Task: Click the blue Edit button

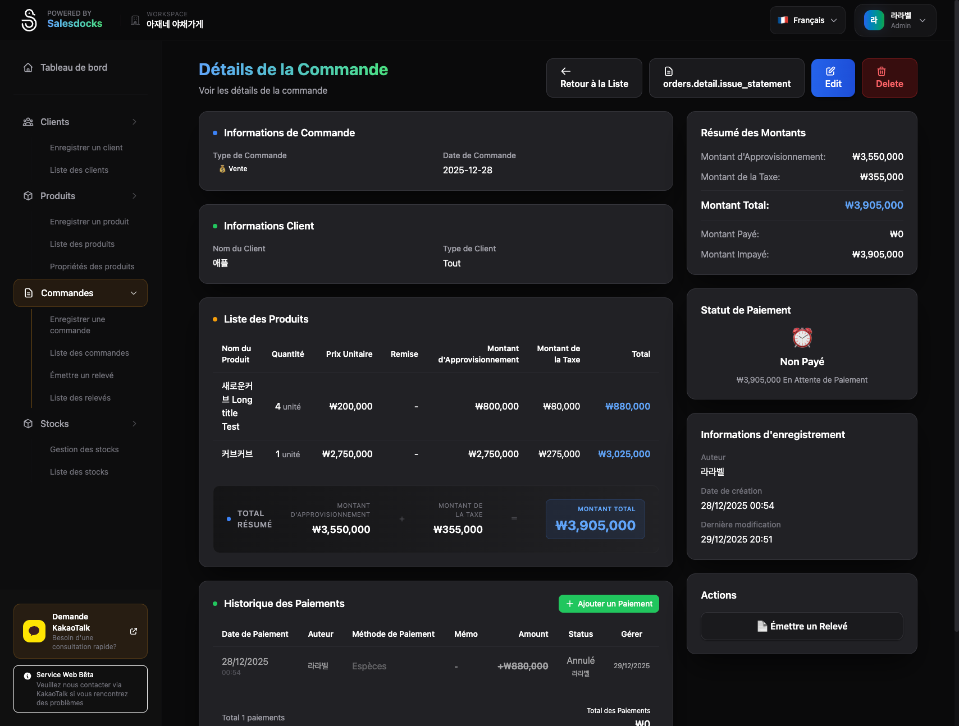Action: (833, 78)
